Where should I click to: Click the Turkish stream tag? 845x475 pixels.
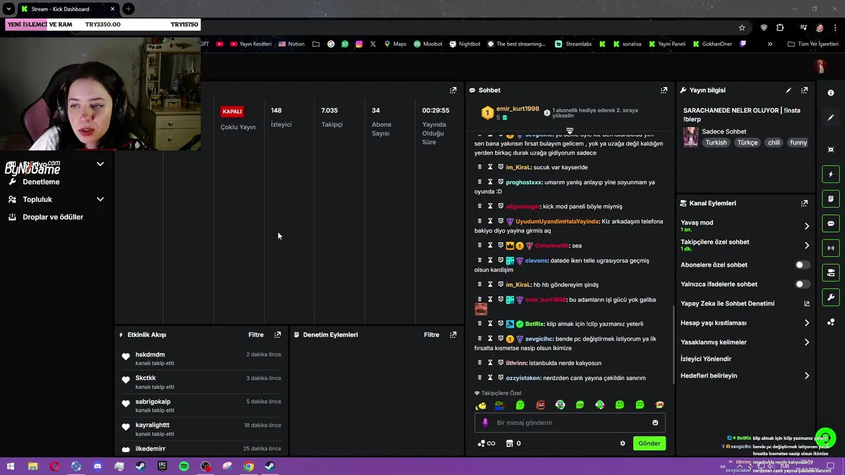pos(716,142)
